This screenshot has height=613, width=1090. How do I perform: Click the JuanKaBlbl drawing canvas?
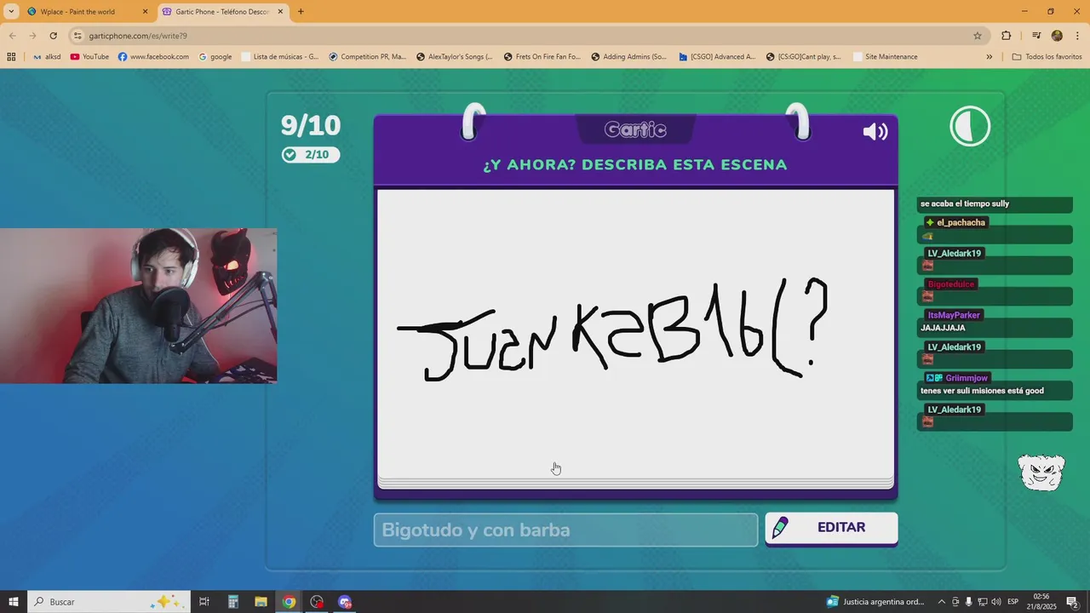[635, 333]
